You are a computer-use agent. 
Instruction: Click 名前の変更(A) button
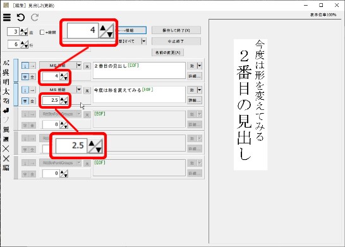point(167,52)
